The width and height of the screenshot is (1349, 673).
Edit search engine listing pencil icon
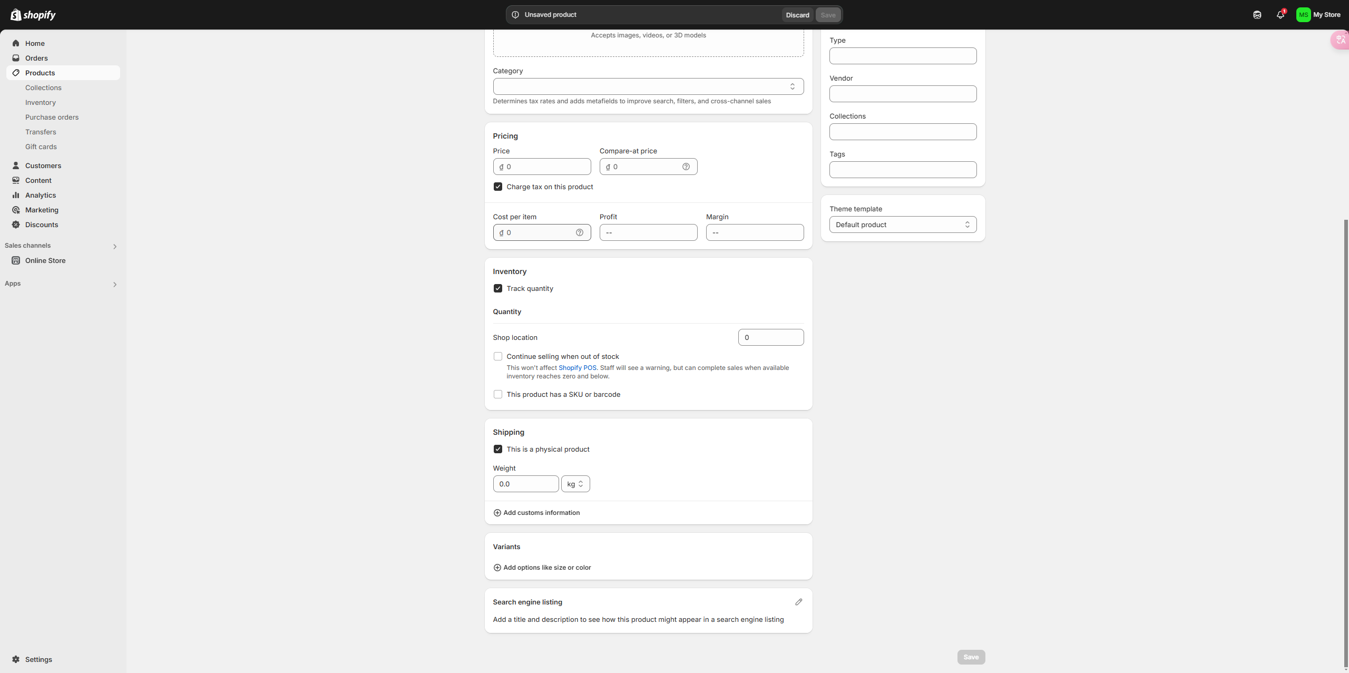(798, 602)
